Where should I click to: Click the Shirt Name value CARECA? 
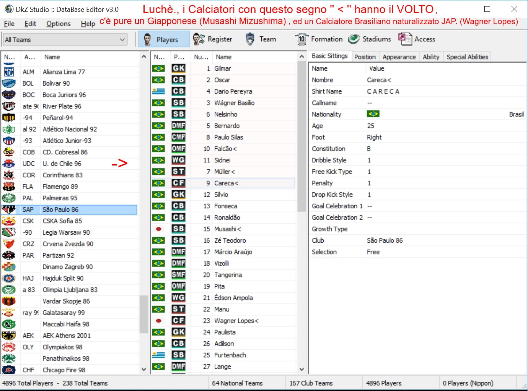pyautogui.click(x=383, y=91)
